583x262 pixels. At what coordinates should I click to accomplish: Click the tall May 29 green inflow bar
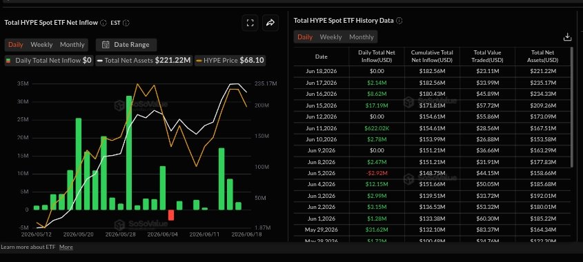(129, 153)
